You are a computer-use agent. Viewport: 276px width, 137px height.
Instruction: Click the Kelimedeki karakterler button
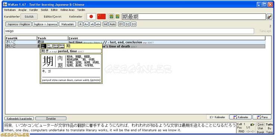[19, 118]
